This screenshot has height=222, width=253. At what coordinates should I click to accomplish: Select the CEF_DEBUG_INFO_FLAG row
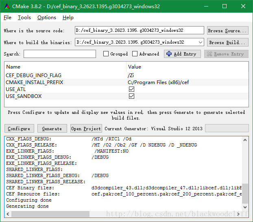126,75
